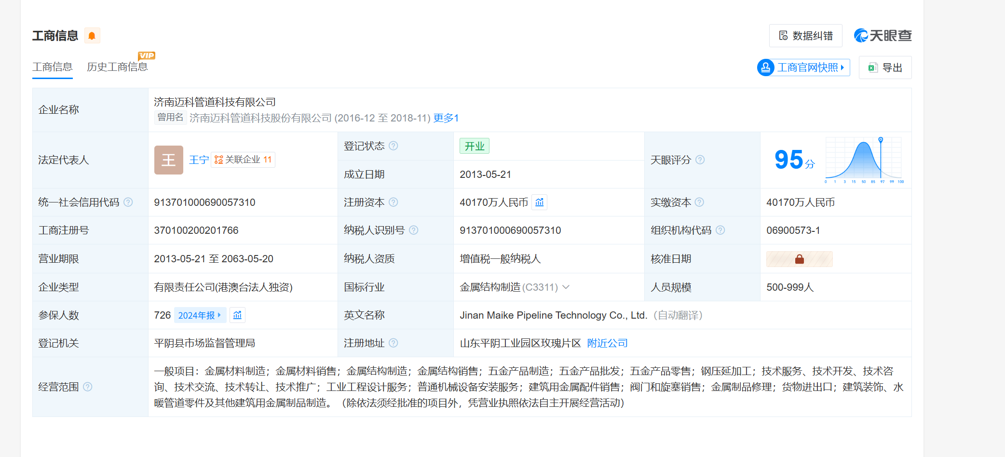
Task: Open the 数据纠错 data correction button
Action: 805,36
